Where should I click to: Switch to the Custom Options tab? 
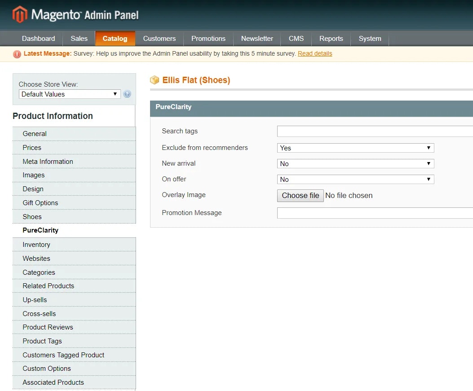coord(74,369)
